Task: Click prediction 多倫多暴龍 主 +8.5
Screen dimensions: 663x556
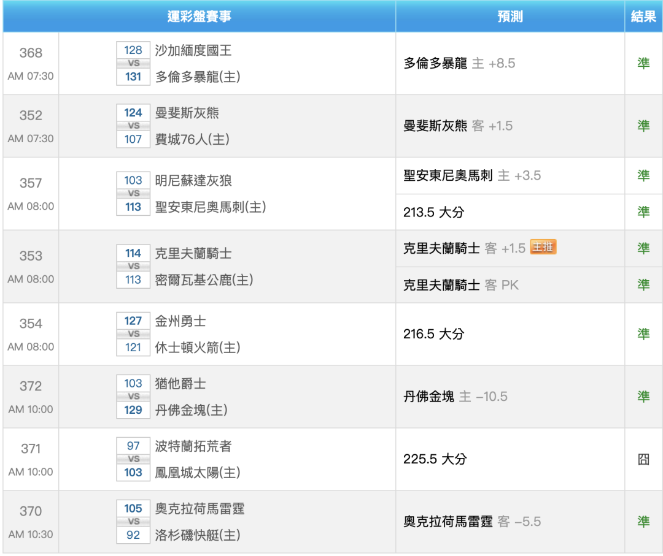Action: pyautogui.click(x=459, y=63)
